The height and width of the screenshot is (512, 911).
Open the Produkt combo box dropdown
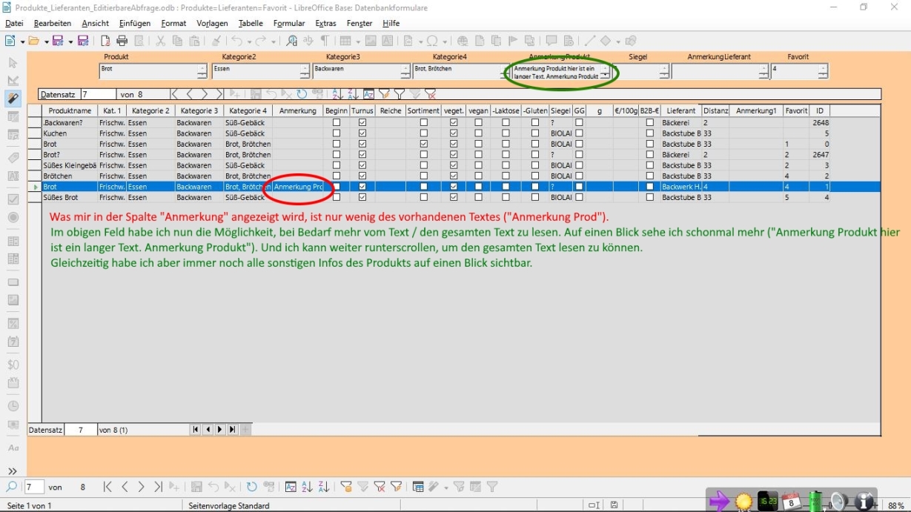coord(202,72)
